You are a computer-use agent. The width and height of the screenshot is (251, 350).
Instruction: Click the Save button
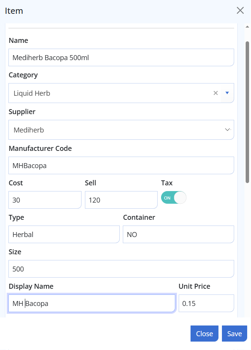tap(235, 334)
